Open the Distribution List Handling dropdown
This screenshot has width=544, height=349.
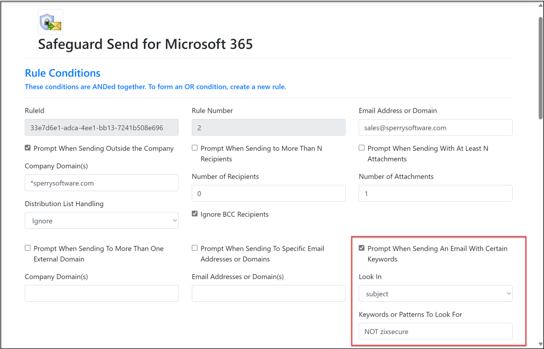(101, 220)
